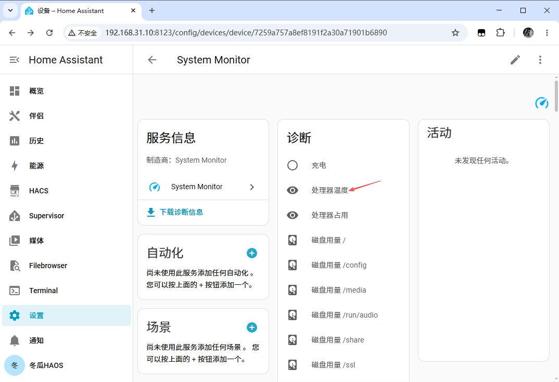The height and width of the screenshot is (382, 559).
Task: Click the 下载诊断信息 download link
Action: tap(175, 212)
